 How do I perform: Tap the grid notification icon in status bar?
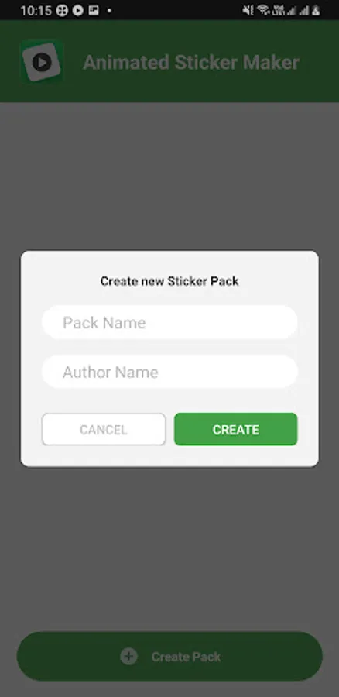(x=62, y=10)
